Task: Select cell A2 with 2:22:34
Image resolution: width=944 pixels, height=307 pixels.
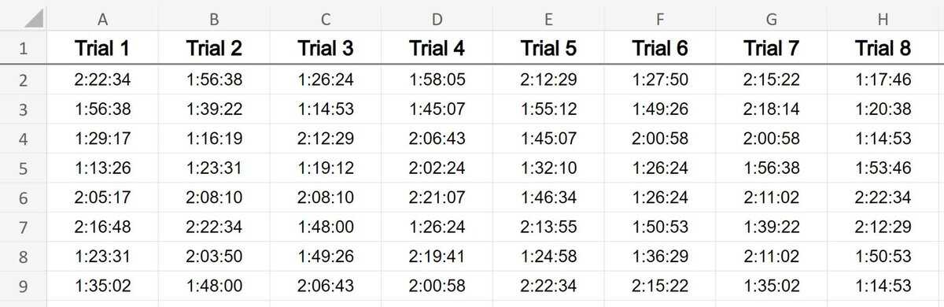Action: (x=102, y=80)
